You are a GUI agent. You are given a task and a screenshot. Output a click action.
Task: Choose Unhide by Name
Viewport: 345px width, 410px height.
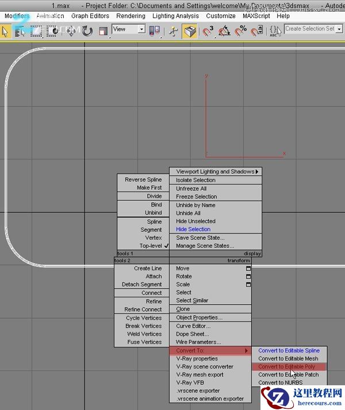pos(216,205)
